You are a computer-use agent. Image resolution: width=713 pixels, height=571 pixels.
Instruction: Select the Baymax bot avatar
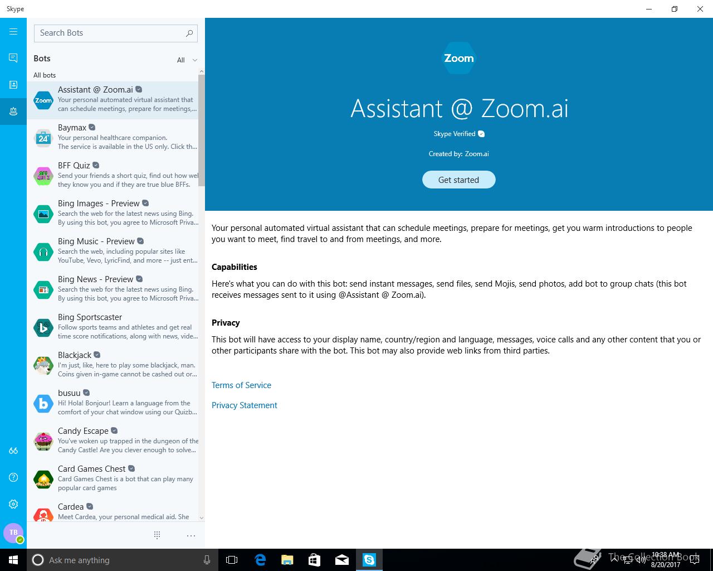43,138
